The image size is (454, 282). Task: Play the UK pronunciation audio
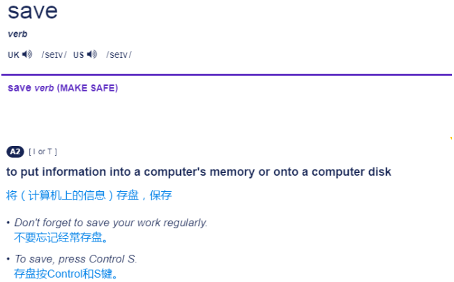pos(27,54)
